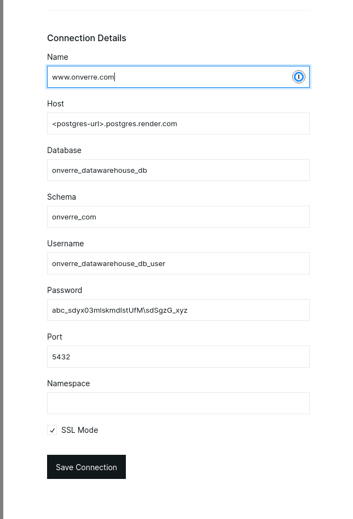Click the empty Namespace input field

coord(178,403)
